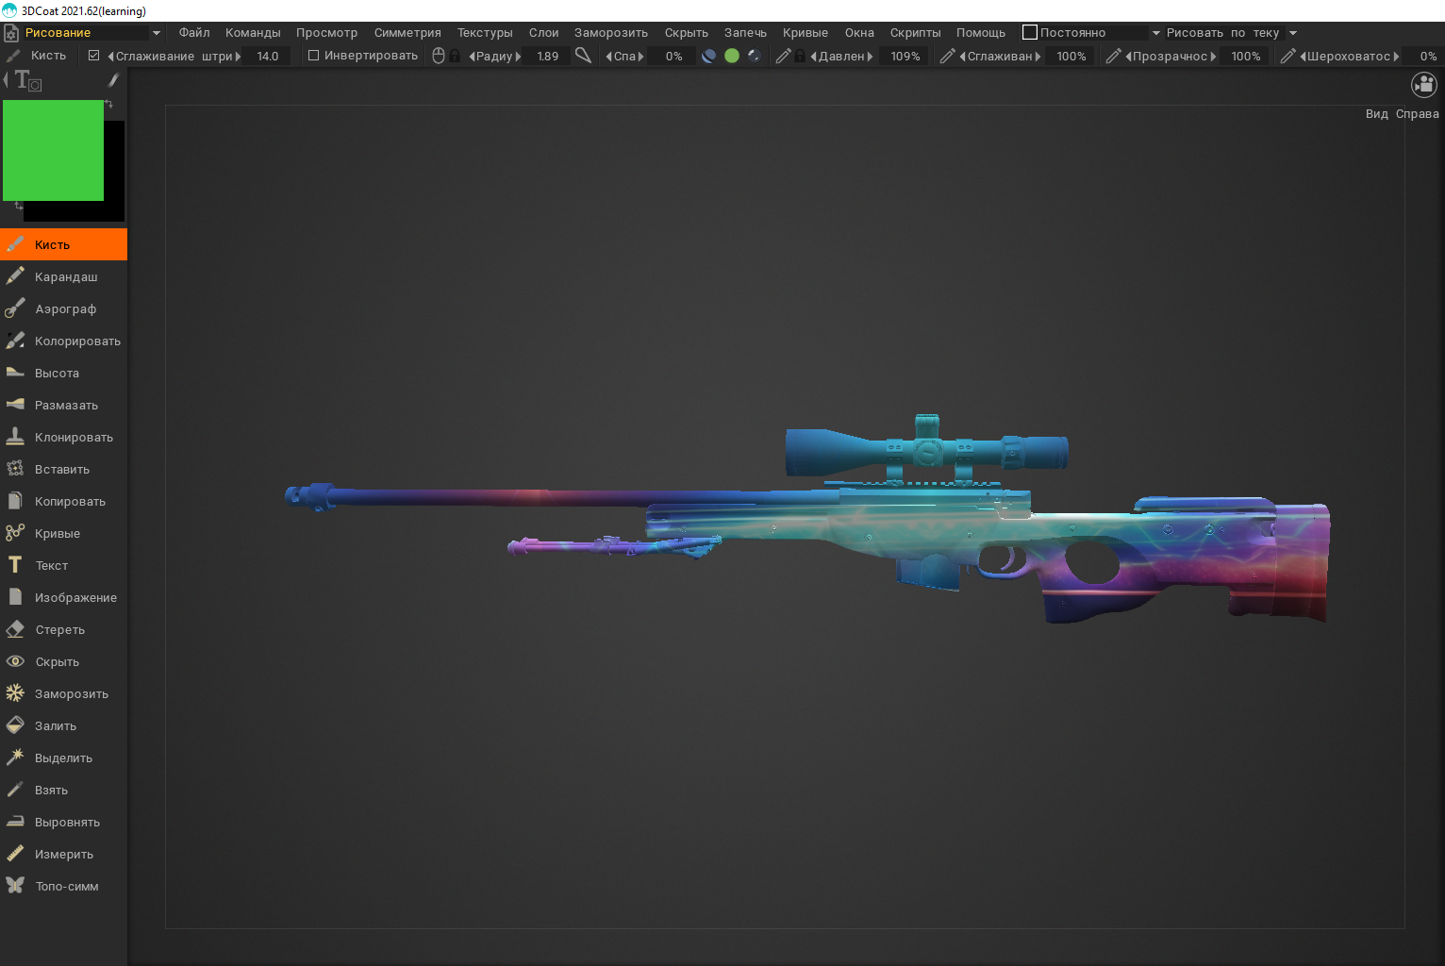Open the Рисование room dropdown
1445x966 pixels.
157,33
